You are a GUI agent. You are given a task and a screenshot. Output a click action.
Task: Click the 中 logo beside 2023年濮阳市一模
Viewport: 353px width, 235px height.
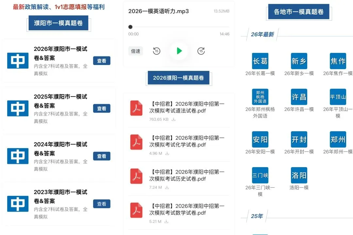pos(18,204)
